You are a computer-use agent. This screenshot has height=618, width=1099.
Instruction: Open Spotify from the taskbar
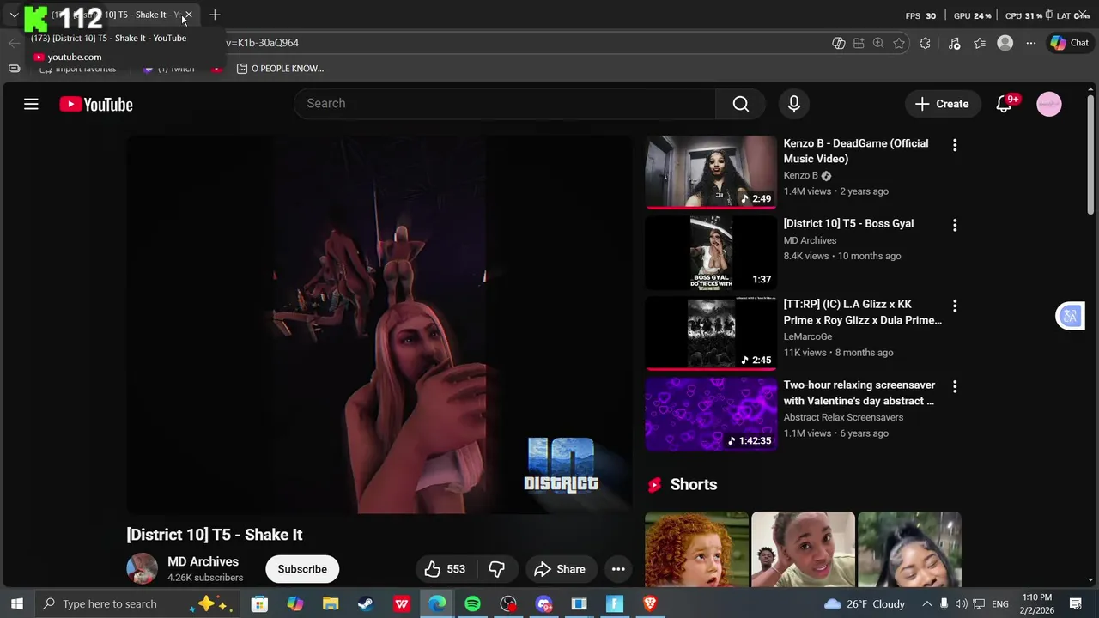click(x=472, y=604)
